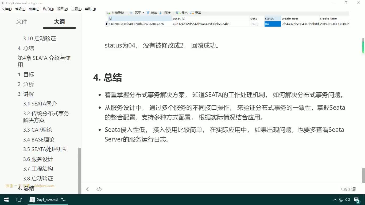This screenshot has width=365, height=205.
Task: Open the network status tray icon
Action: 341,200
